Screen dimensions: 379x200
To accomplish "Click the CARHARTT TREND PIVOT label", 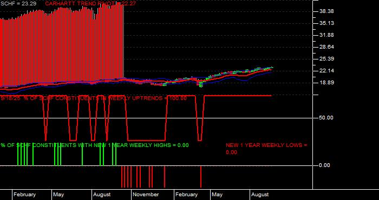I will point(90,4).
